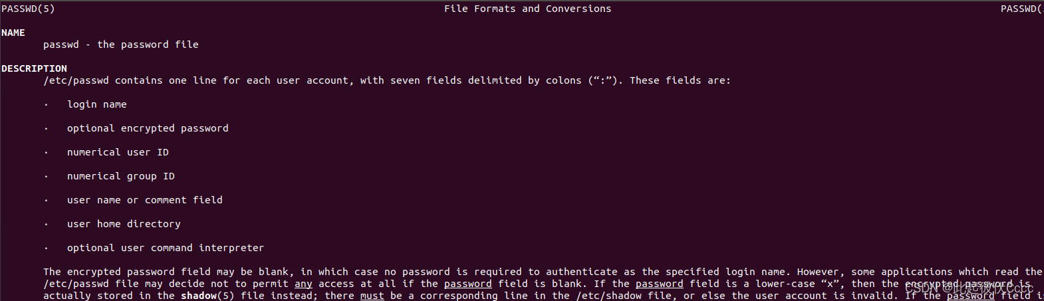Image resolution: width=1044 pixels, height=301 pixels.
Task: Click the "numerical group ID" field entry
Action: point(120,176)
